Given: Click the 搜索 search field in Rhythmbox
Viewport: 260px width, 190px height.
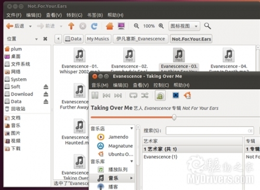Looking at the screenshot, I should click(x=210, y=131).
